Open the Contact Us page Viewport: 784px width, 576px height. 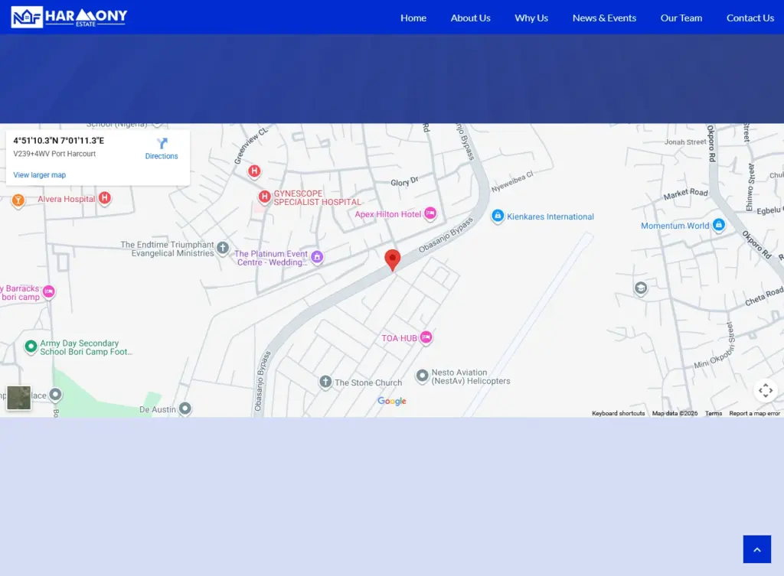point(750,18)
